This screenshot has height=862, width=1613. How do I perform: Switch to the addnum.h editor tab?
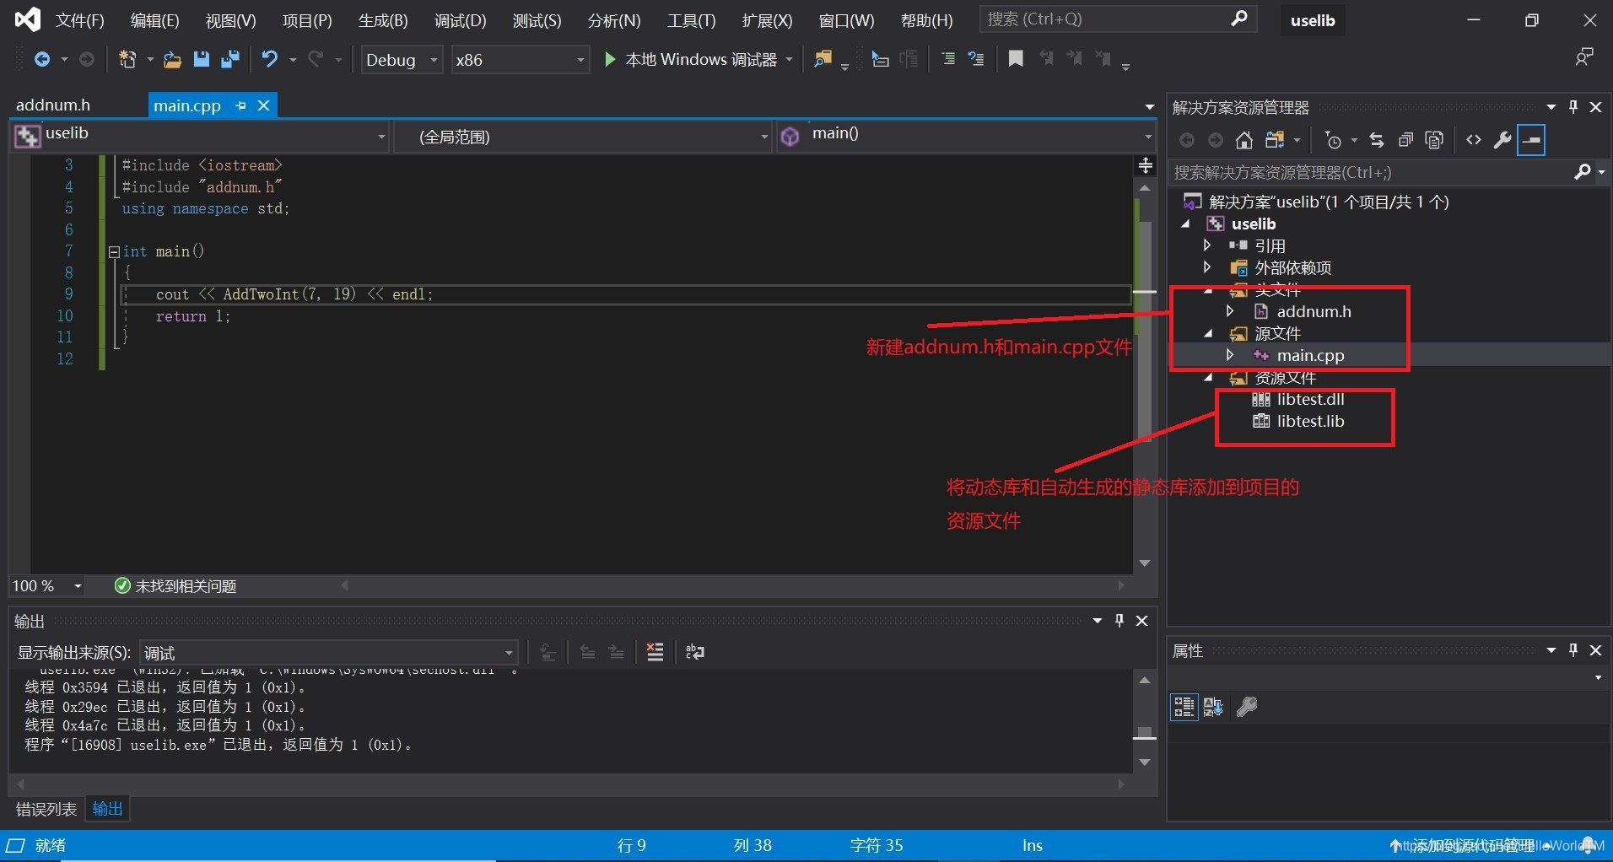[53, 105]
